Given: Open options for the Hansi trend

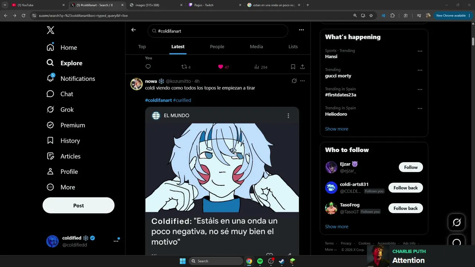Looking at the screenshot, I should [420, 51].
